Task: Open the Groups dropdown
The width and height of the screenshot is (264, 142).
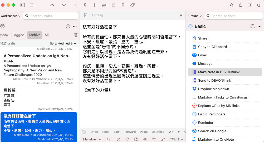Action: [x=195, y=16]
